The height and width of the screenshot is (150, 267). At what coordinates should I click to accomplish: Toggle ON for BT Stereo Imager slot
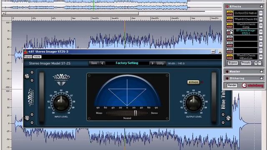[x=229, y=30]
